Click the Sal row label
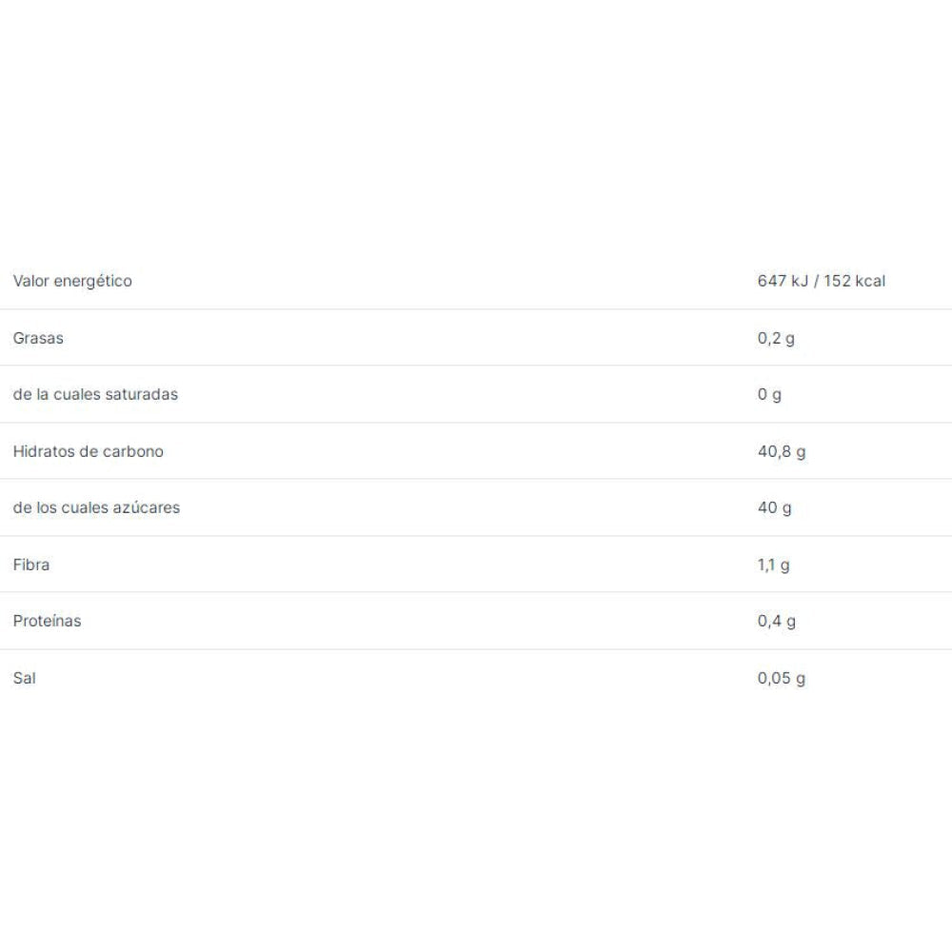 click(25, 678)
